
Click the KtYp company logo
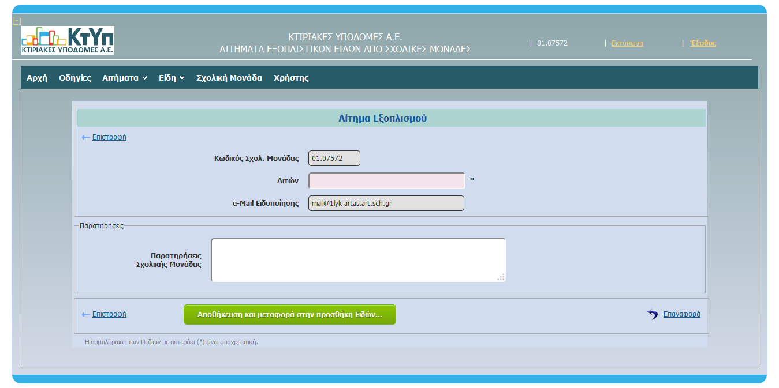tap(68, 40)
